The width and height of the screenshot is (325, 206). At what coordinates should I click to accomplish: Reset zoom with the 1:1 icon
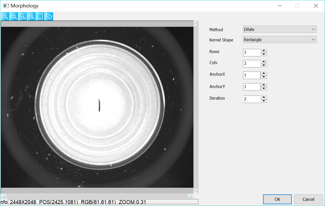click(31, 16)
